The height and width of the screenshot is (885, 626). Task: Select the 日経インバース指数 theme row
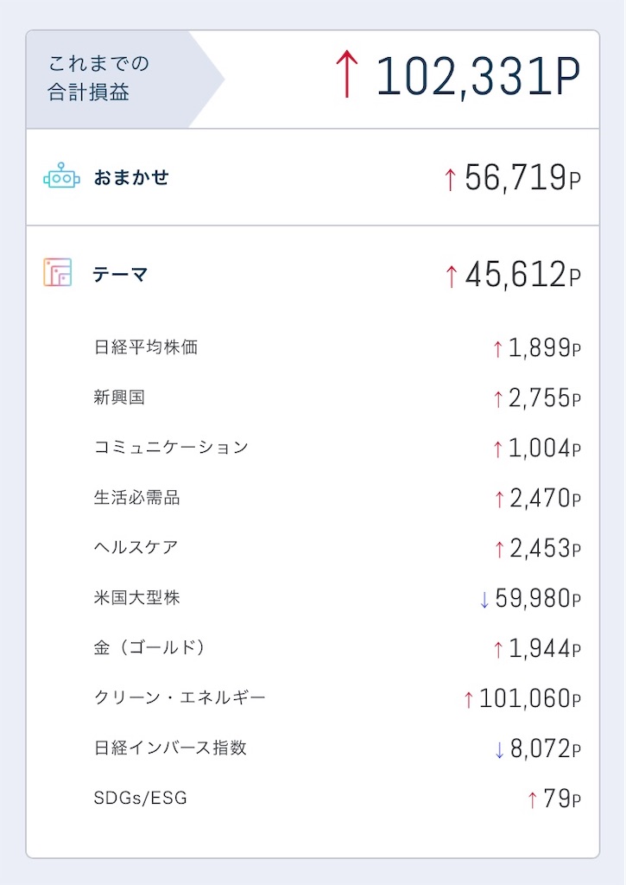pos(338,748)
